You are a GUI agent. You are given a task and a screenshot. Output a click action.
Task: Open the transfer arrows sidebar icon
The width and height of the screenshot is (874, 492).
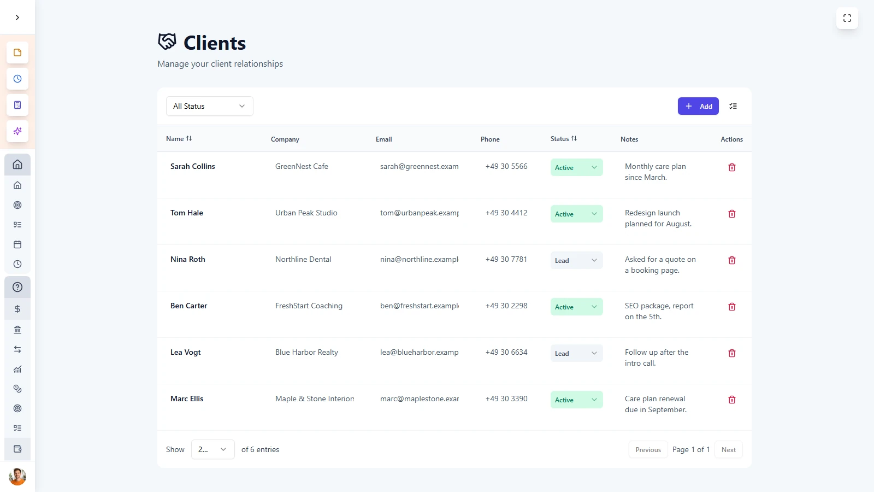point(17,349)
